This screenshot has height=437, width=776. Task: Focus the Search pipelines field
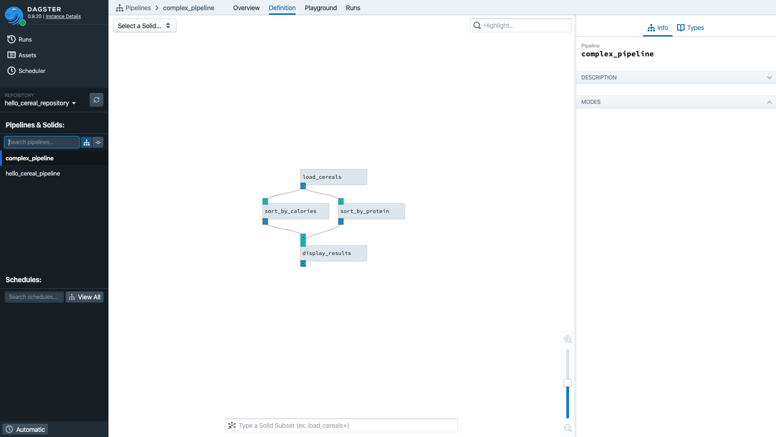pos(42,142)
